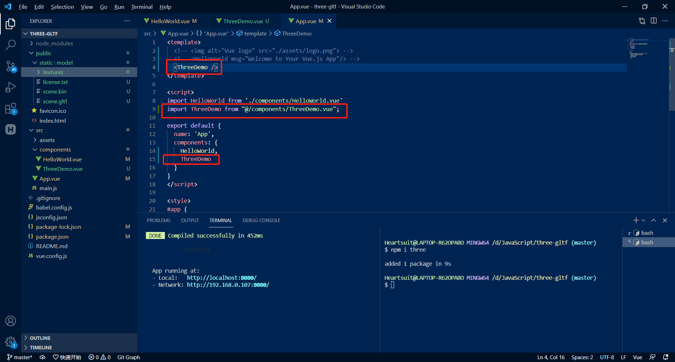Open the Run and Debug view
This screenshot has width=675, height=362.
coord(10,87)
